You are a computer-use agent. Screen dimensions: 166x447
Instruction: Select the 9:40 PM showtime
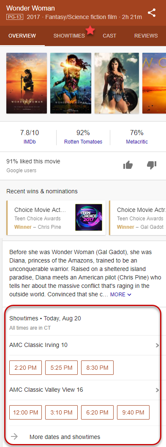(x=133, y=412)
